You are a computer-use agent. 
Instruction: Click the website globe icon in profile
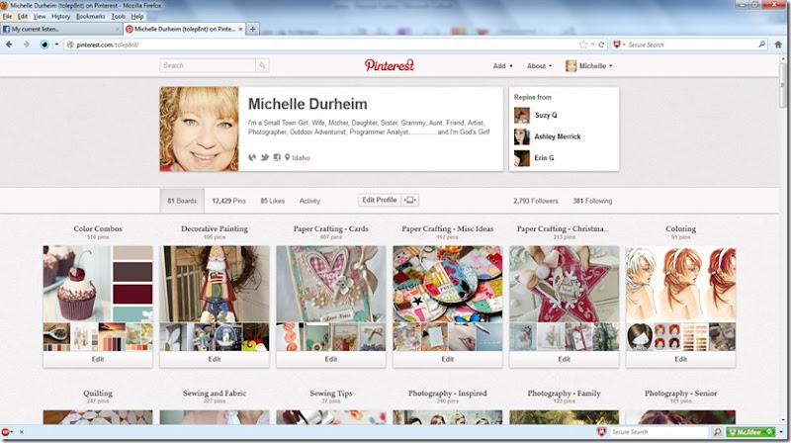pos(252,157)
